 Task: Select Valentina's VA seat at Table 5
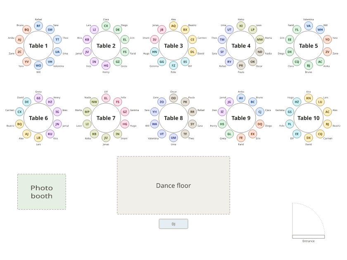(x=308, y=26)
